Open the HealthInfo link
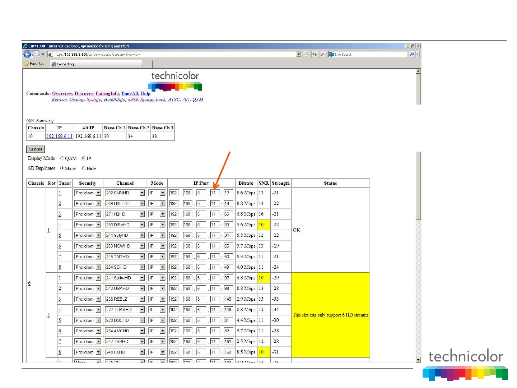 (115, 100)
